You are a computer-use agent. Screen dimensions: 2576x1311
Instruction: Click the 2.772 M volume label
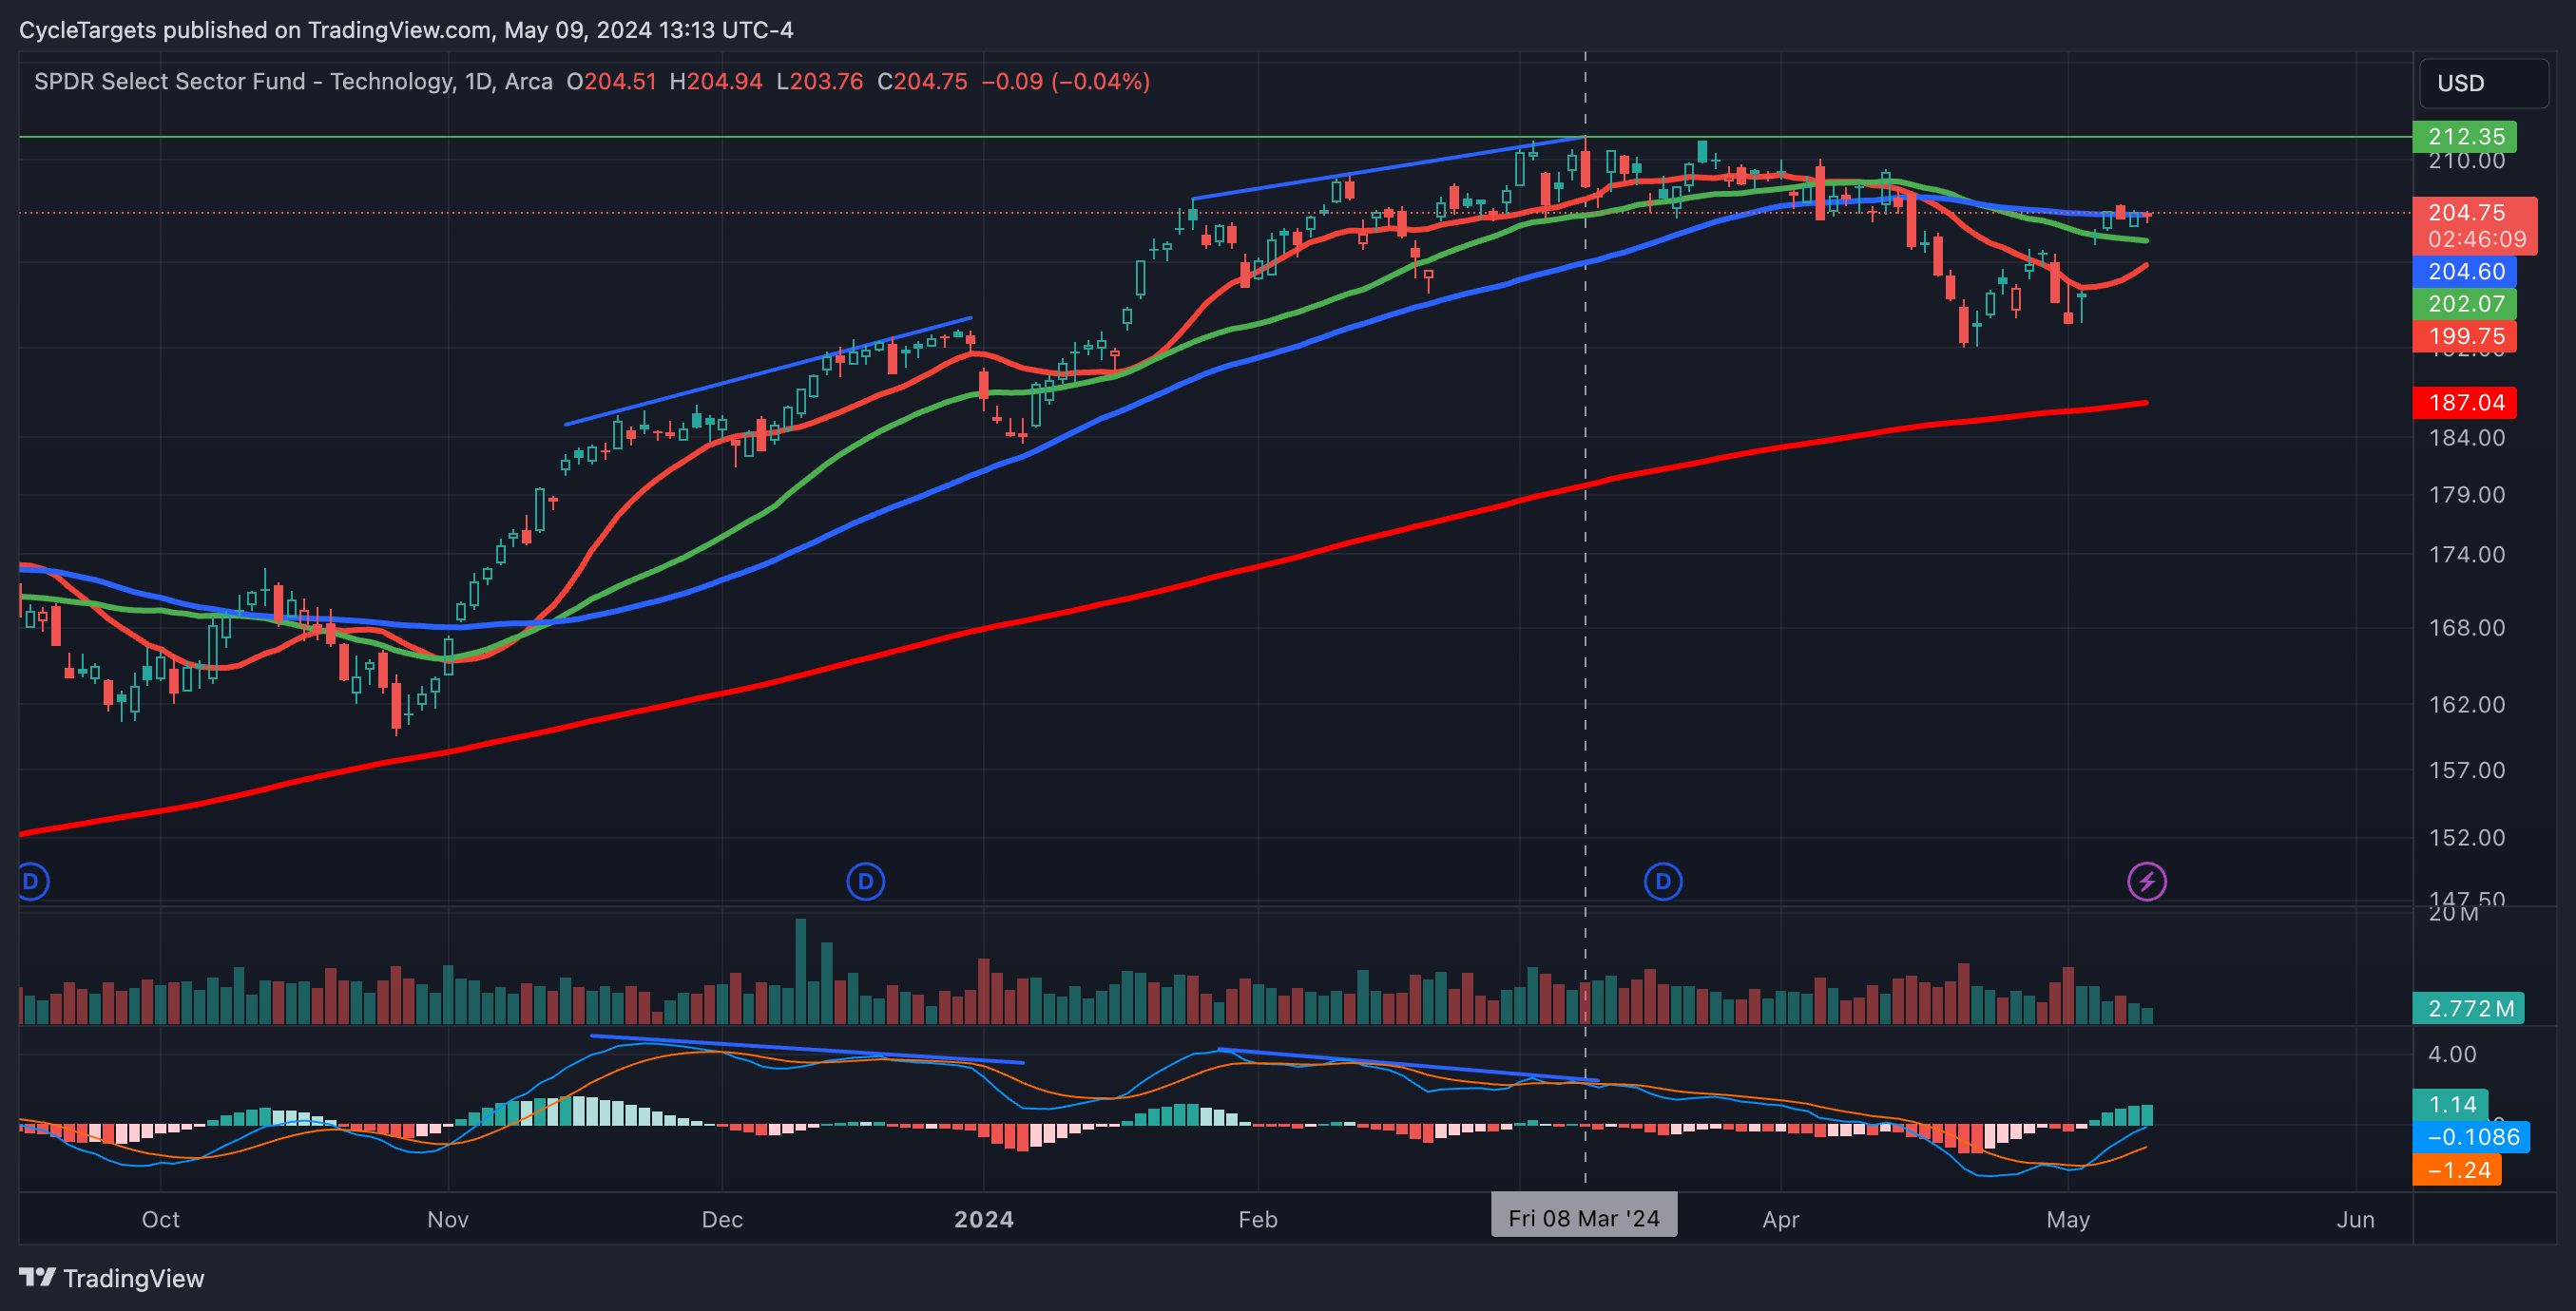click(2469, 1008)
